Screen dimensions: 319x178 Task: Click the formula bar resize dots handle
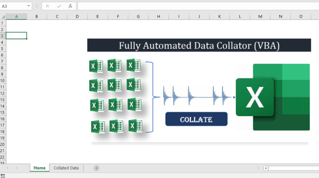(x=37, y=6)
